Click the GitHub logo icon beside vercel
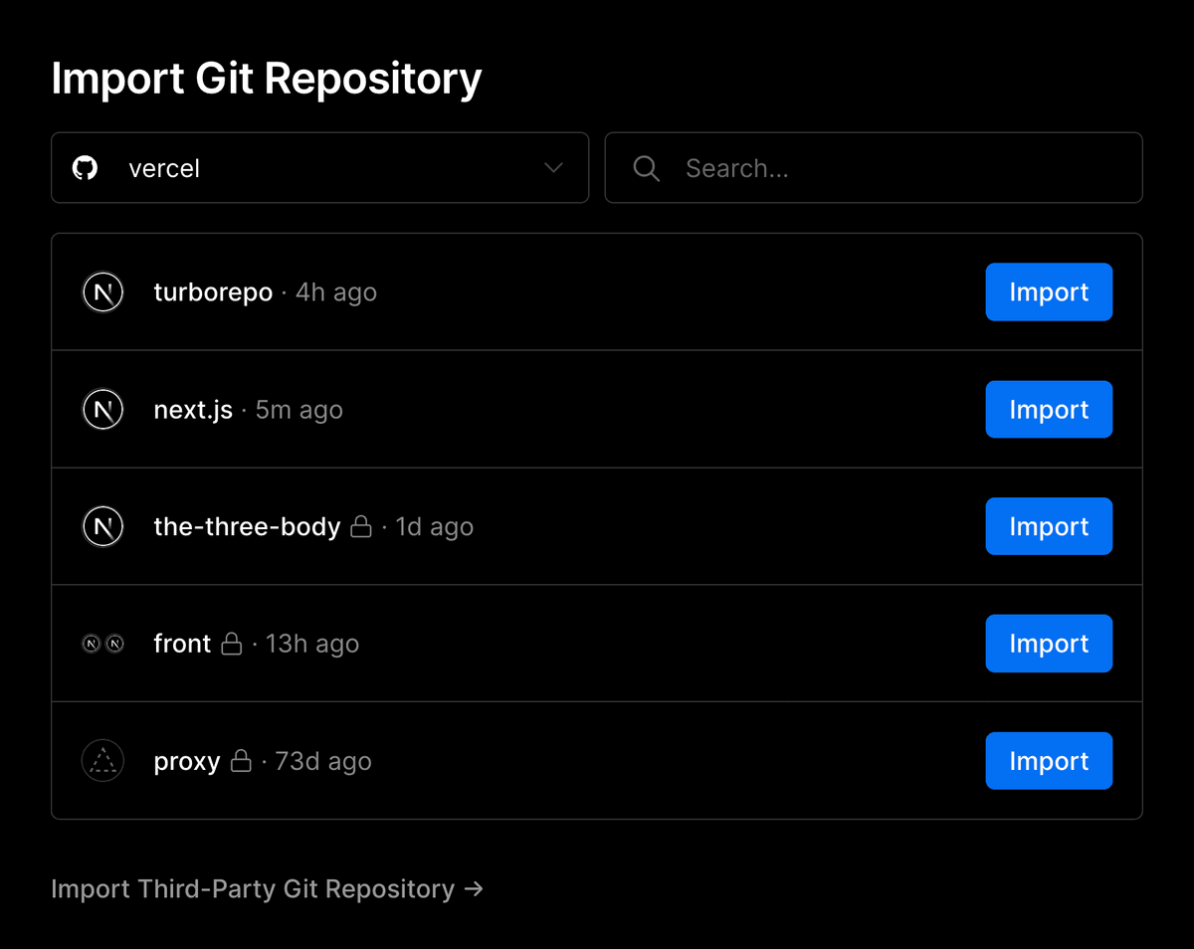The image size is (1194, 949). [86, 168]
